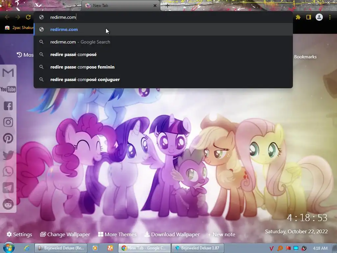This screenshot has width=337, height=253.
Task: Open the Action Center flag tray icon
Action: point(288,248)
